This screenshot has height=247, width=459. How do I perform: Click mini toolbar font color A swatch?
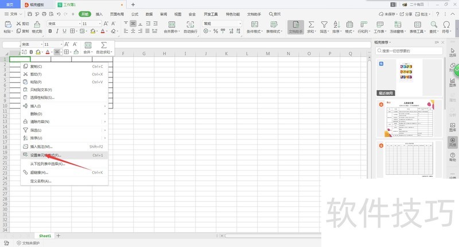(48, 52)
